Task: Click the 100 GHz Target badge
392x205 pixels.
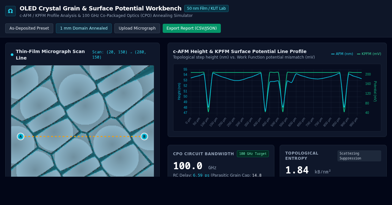Action: pyautogui.click(x=253, y=154)
